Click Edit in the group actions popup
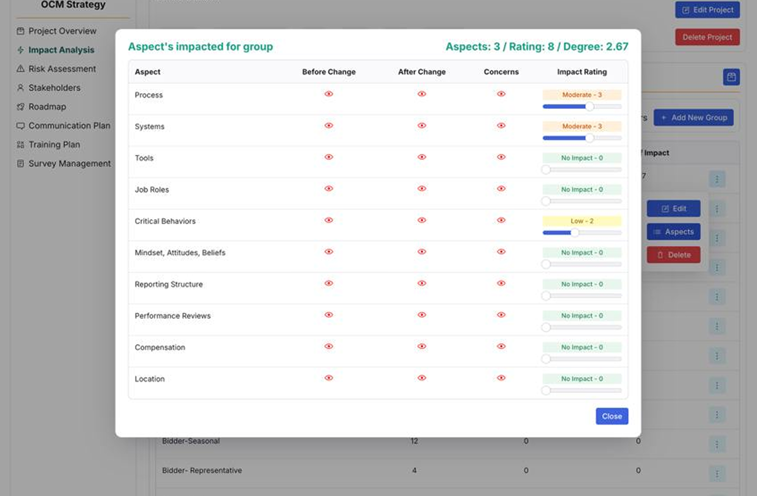 coord(674,209)
